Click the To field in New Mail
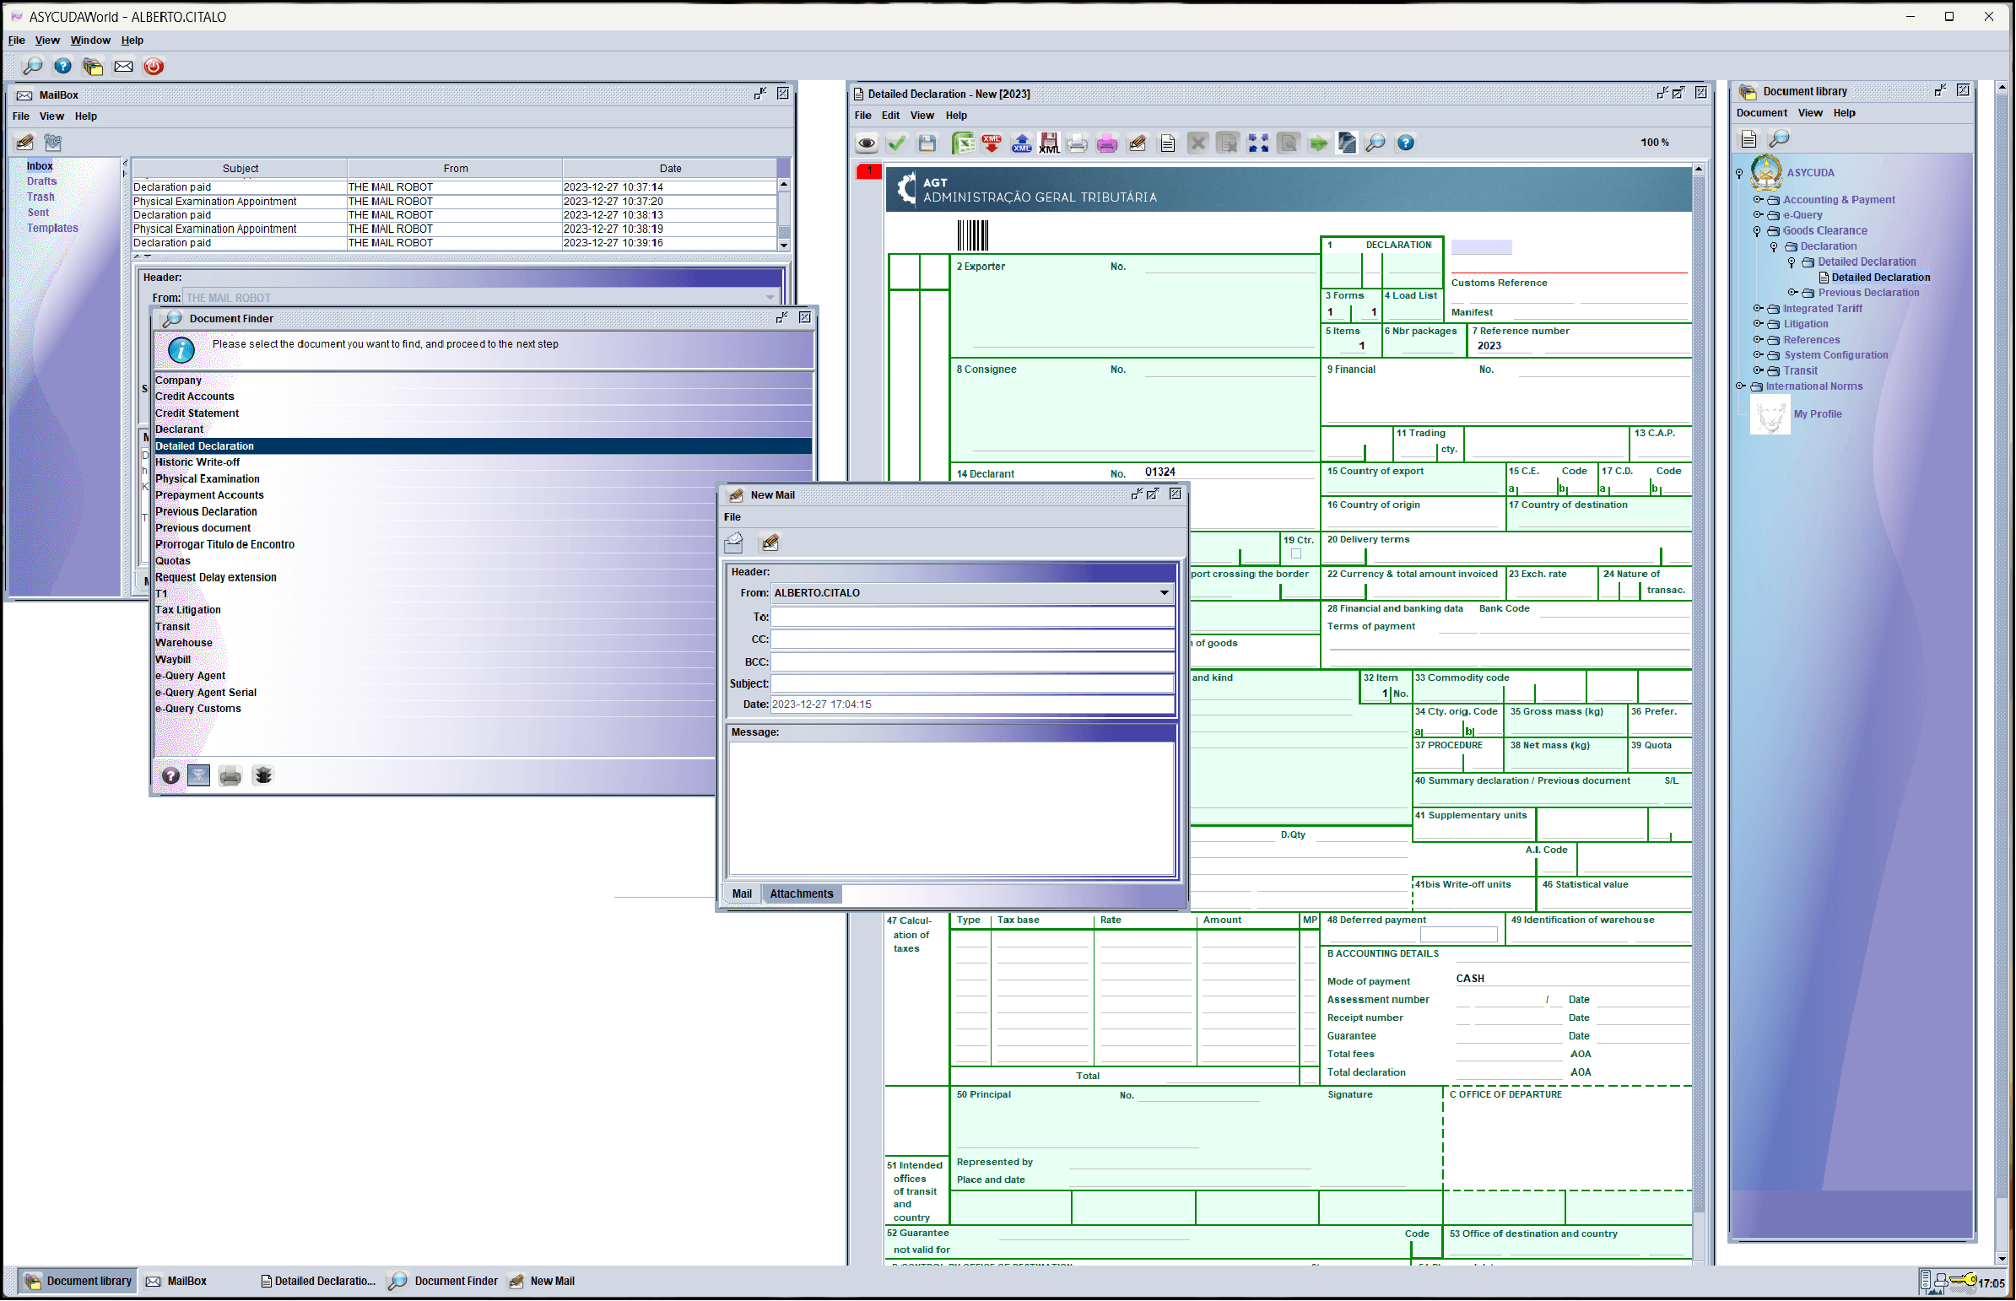Viewport: 2016px width, 1301px height. (972, 618)
